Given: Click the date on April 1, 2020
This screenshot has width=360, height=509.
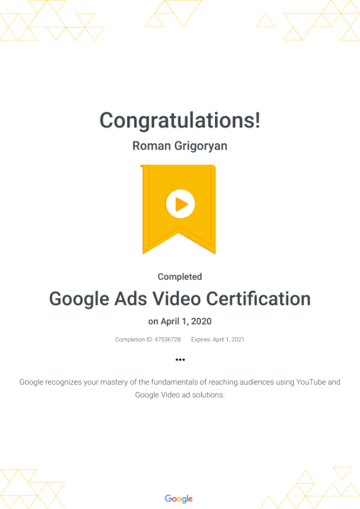Looking at the screenshot, I should 180,321.
